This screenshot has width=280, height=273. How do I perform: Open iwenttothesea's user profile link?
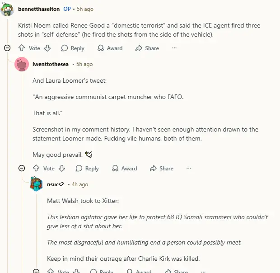click(51, 64)
